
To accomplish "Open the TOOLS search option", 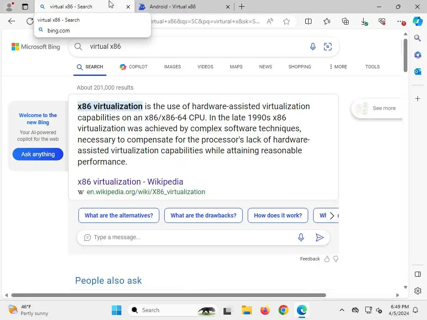I will [x=372, y=67].
